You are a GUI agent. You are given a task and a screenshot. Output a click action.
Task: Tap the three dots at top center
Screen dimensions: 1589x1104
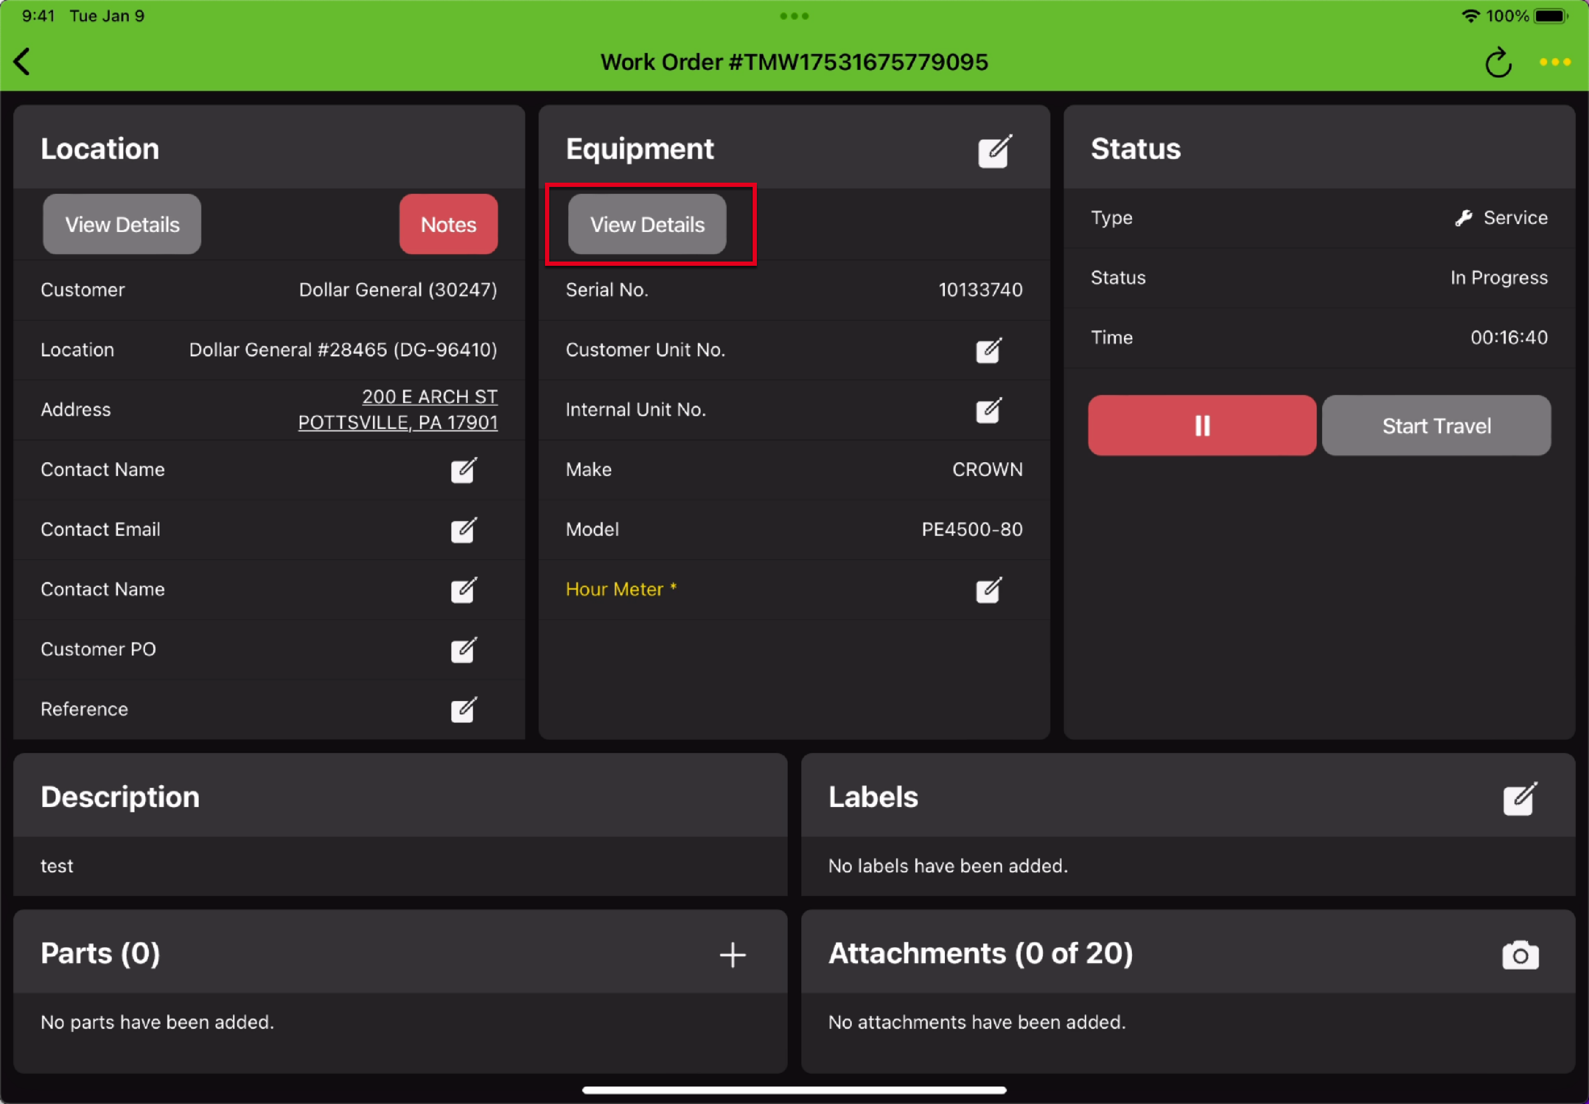793,16
